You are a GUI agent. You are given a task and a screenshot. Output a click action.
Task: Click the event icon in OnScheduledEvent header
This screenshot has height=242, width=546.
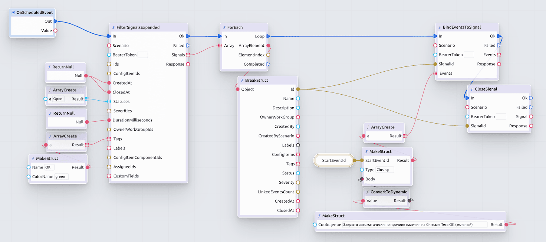[13, 13]
